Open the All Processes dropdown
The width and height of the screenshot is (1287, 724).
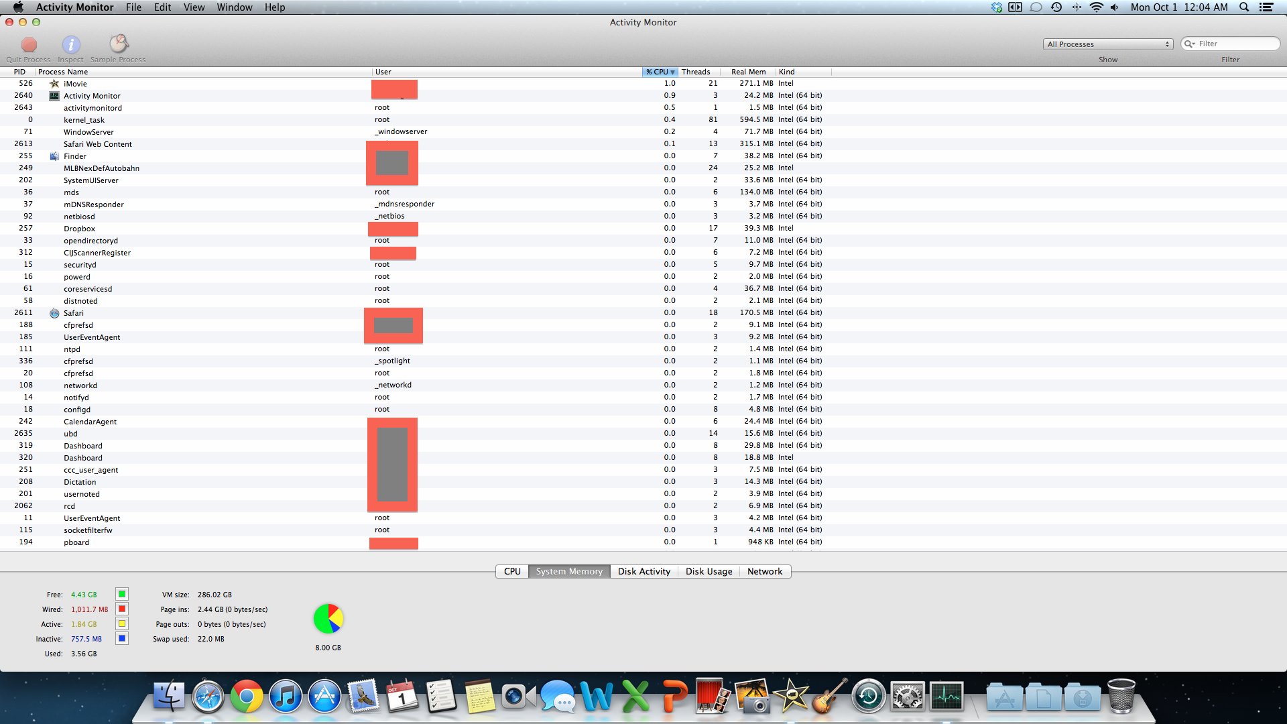(x=1108, y=44)
